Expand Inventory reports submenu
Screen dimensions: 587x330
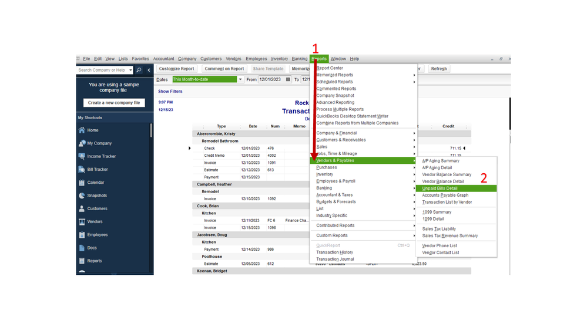364,174
